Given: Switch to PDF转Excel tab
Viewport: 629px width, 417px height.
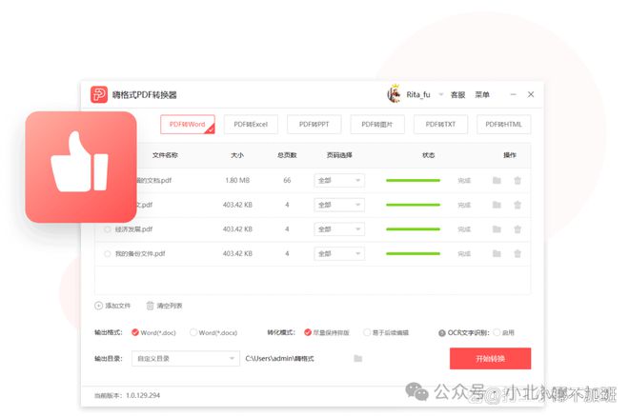Looking at the screenshot, I should [x=251, y=124].
